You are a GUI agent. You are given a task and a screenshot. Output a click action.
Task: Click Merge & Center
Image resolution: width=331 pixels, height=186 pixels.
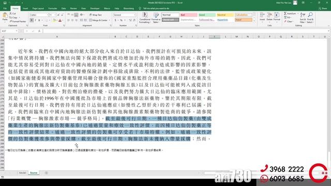(98, 20)
